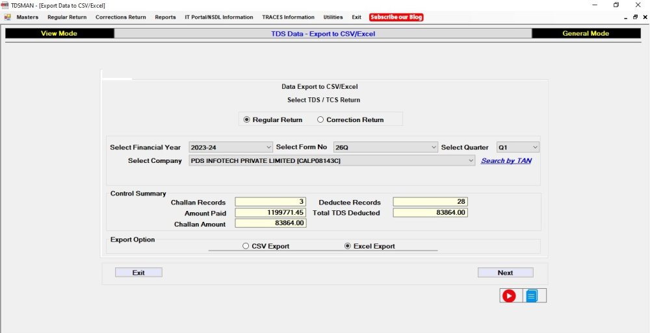Click the Exit menu item

(x=356, y=17)
